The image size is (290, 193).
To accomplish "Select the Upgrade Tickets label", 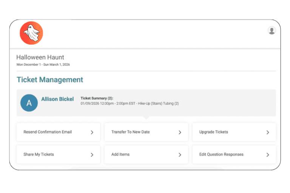I will pyautogui.click(x=213, y=132).
